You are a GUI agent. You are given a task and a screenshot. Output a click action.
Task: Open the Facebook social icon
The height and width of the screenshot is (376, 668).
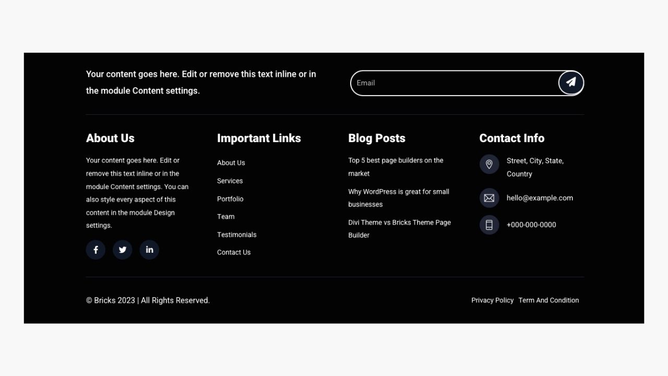(x=96, y=250)
